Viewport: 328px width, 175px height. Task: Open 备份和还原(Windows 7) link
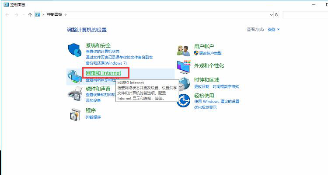(x=106, y=63)
